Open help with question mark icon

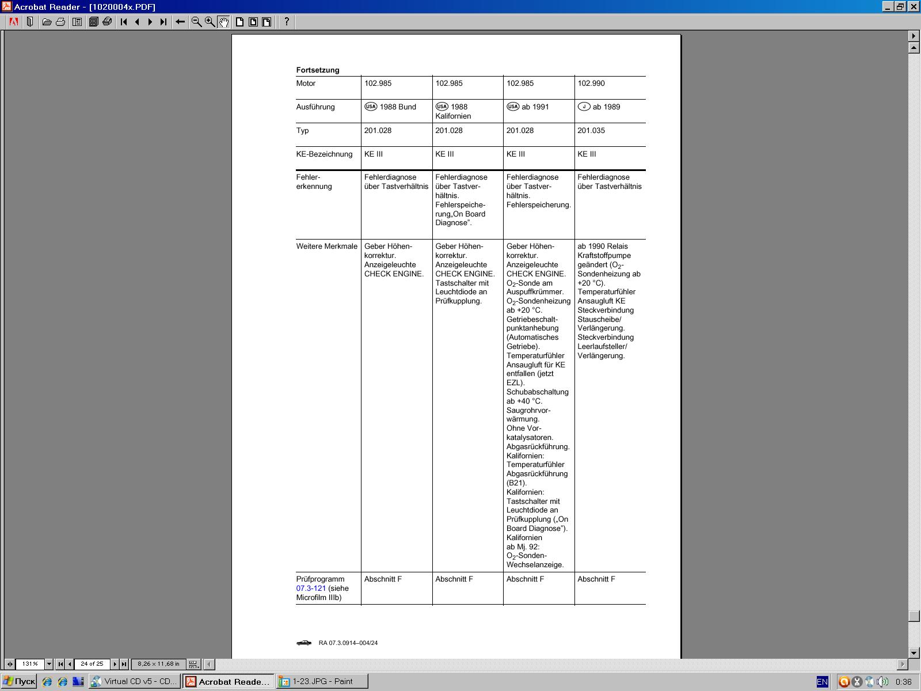287,22
